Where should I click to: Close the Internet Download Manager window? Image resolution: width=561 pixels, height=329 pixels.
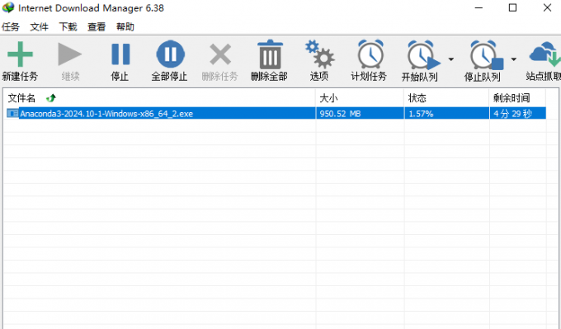[x=547, y=8]
